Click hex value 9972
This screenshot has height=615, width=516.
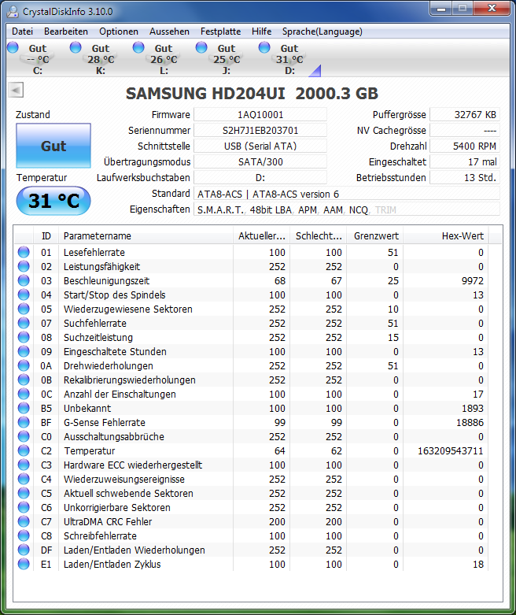click(473, 280)
